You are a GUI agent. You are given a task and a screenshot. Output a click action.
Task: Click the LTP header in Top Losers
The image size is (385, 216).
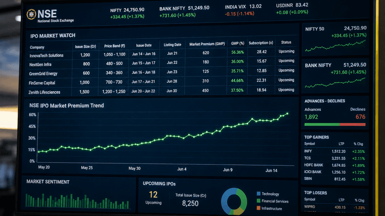tap(341, 200)
